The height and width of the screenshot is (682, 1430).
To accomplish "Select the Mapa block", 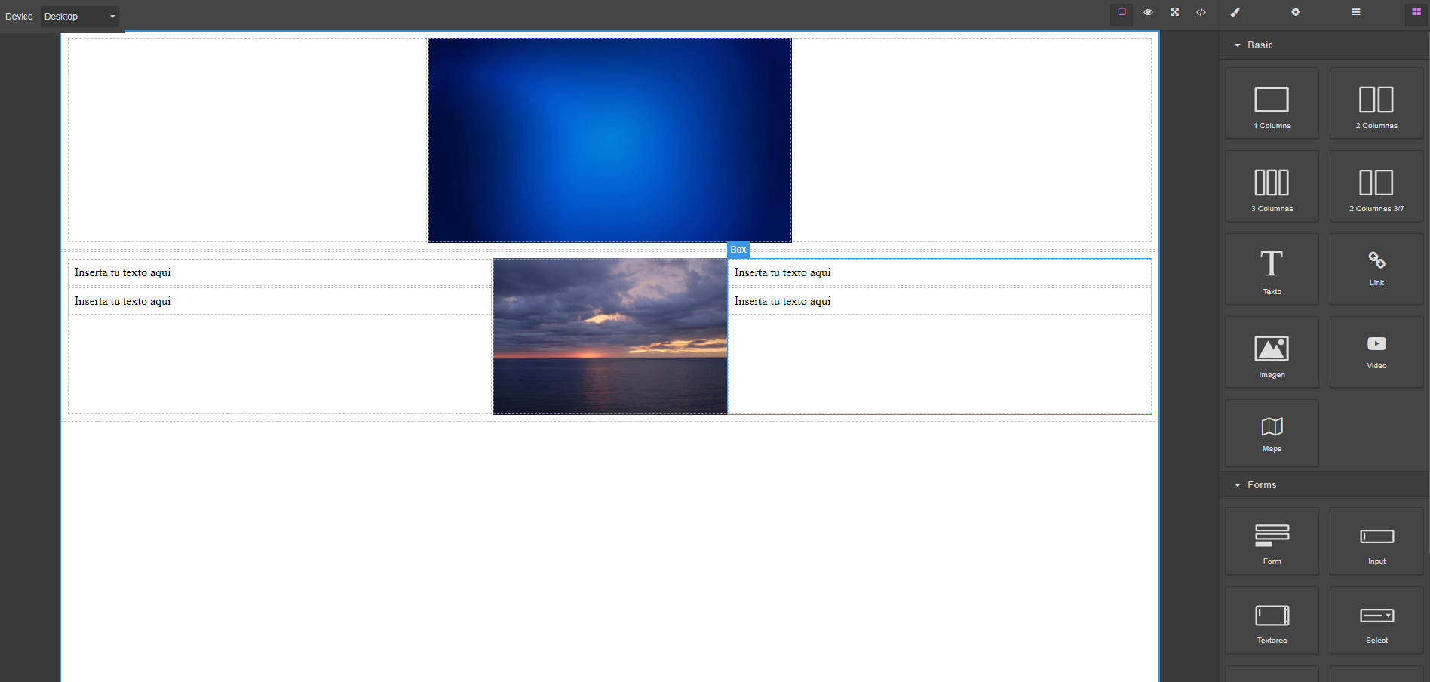I will pos(1272,433).
